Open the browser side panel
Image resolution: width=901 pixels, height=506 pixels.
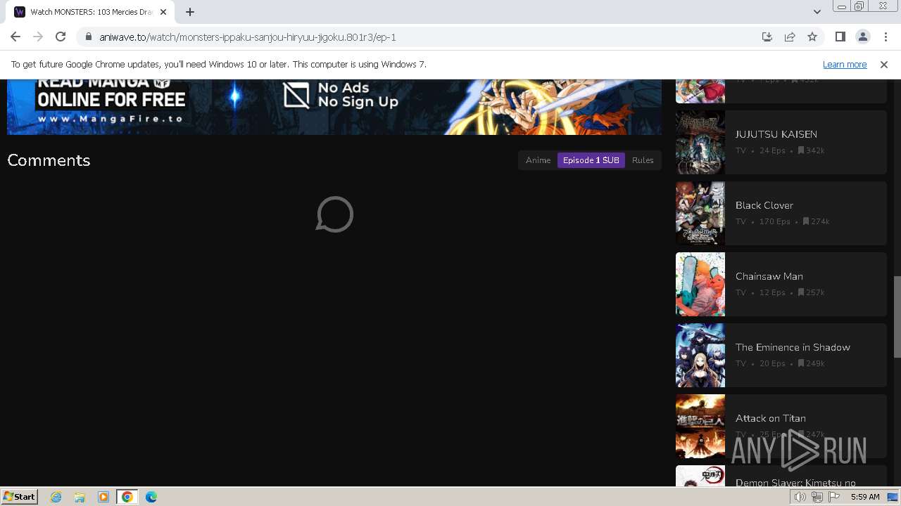tap(840, 37)
